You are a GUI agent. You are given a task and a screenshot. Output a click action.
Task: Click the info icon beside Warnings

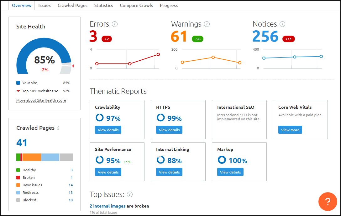click(x=207, y=24)
